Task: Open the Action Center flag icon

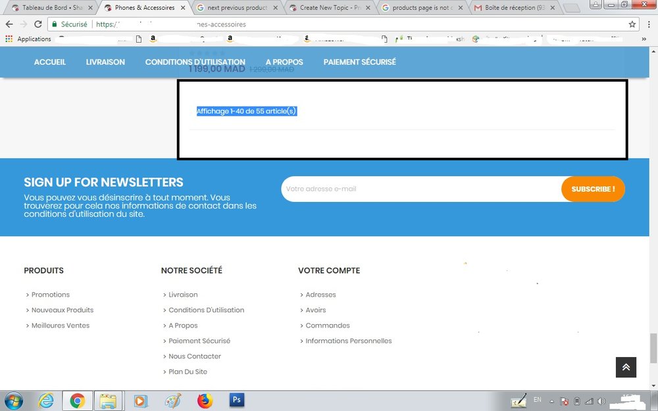Action: pyautogui.click(x=565, y=401)
